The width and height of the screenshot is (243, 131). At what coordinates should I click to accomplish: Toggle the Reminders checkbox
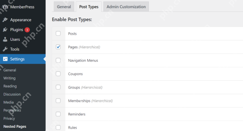(58, 114)
